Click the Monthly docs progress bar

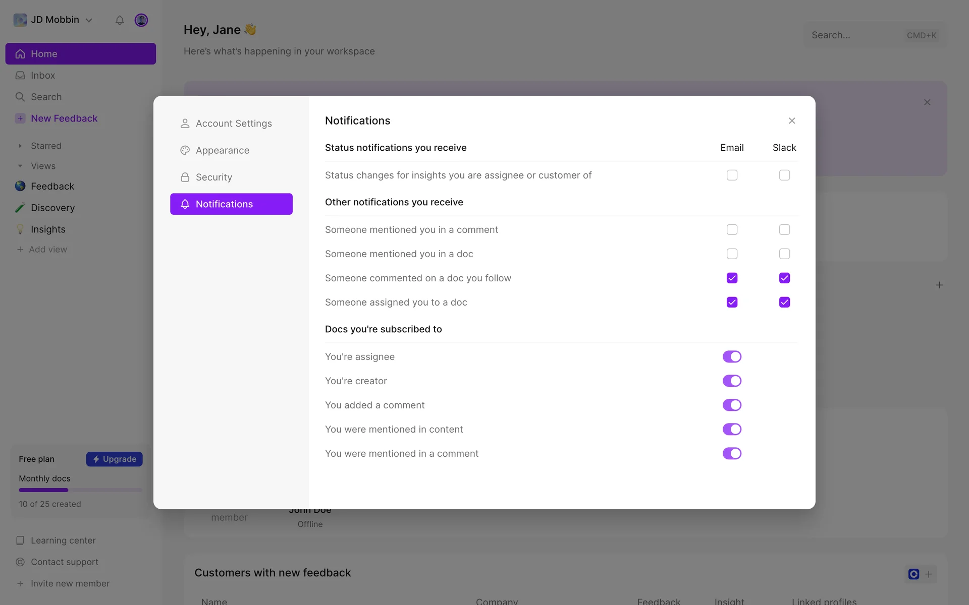click(80, 490)
